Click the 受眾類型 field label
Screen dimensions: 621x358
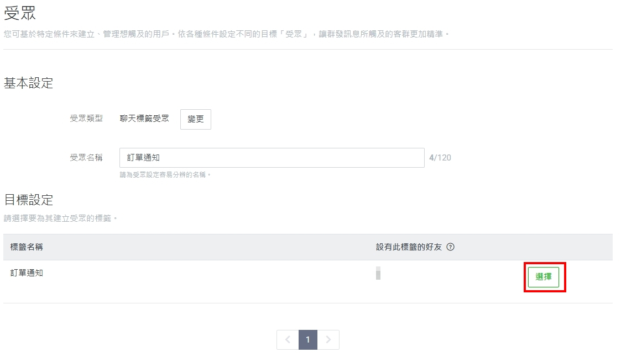[x=86, y=119]
